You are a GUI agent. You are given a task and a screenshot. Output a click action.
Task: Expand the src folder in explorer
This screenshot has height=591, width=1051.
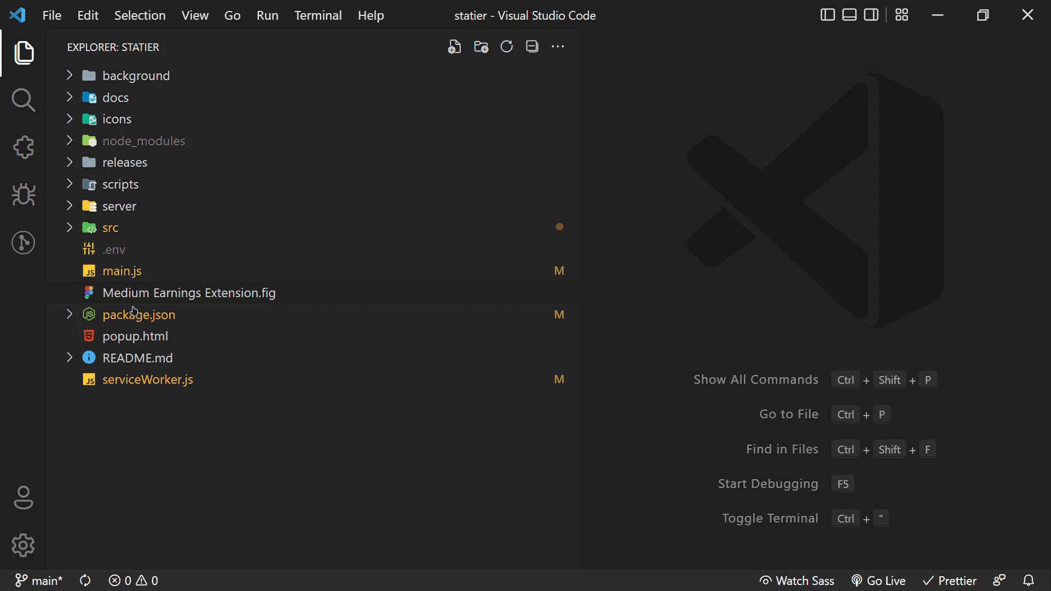pos(70,227)
